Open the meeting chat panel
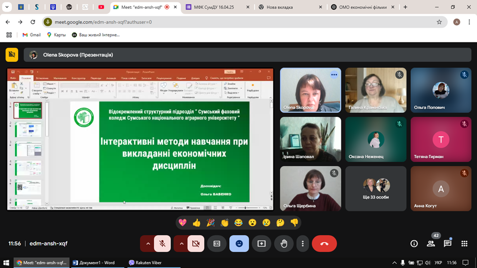 (x=447, y=244)
